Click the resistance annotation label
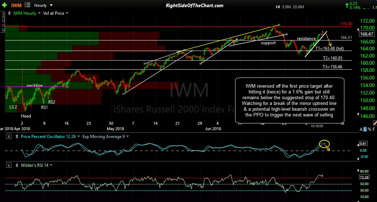The image size is (377, 202). (x=306, y=38)
